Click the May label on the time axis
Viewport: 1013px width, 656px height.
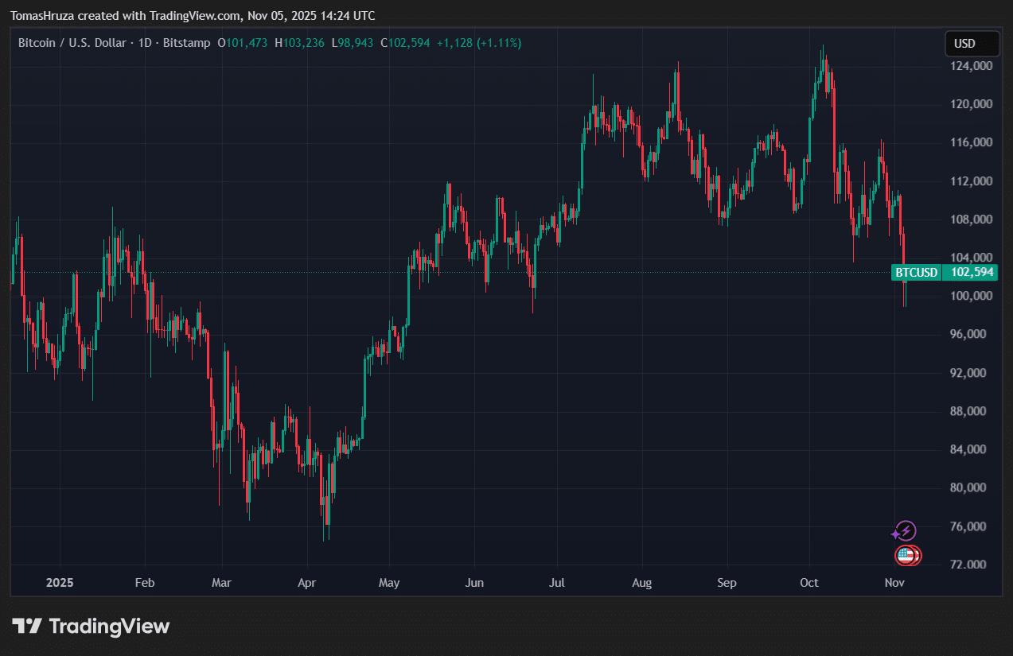[x=389, y=583]
